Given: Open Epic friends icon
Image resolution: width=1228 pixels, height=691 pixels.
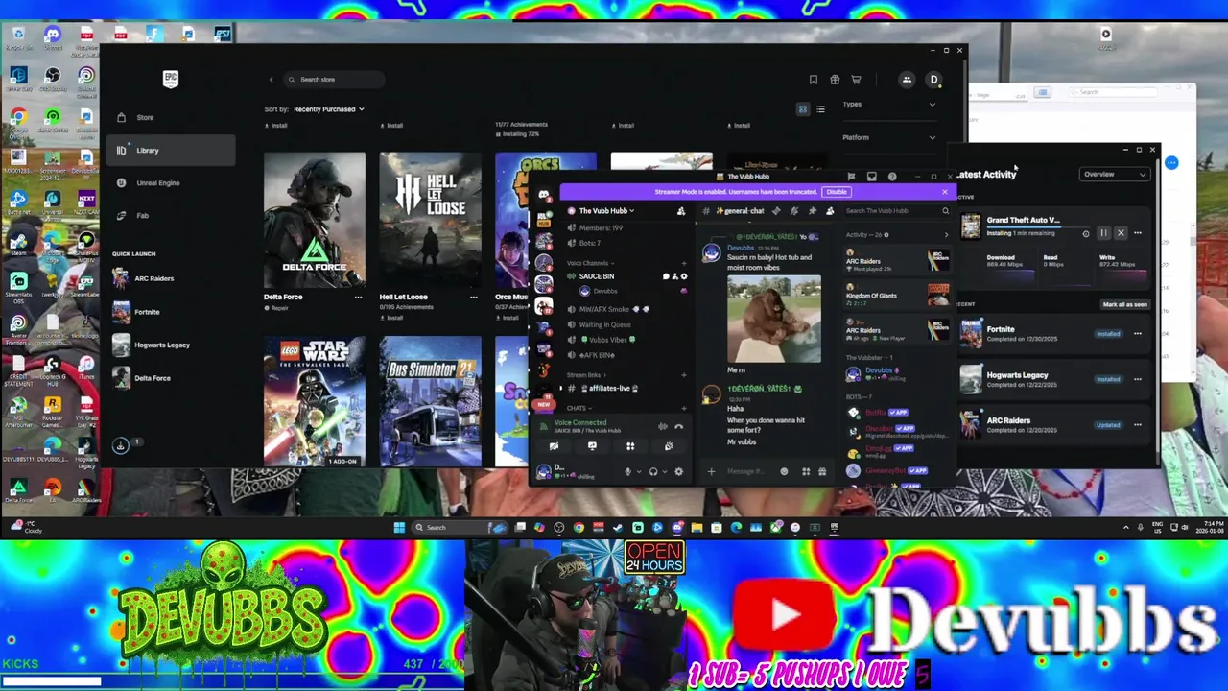Looking at the screenshot, I should [x=907, y=80].
